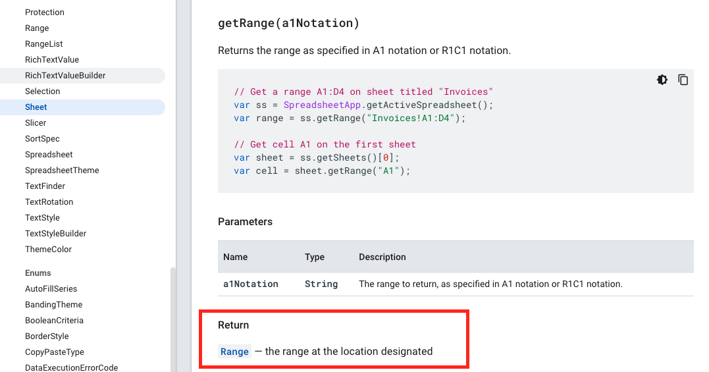Open Slicer in the sidebar
The height and width of the screenshot is (372, 709).
(36, 123)
